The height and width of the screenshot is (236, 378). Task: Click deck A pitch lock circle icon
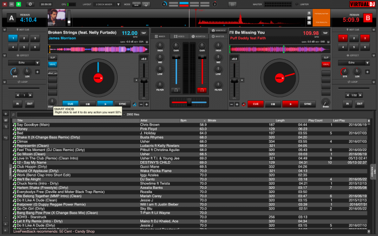point(135,104)
